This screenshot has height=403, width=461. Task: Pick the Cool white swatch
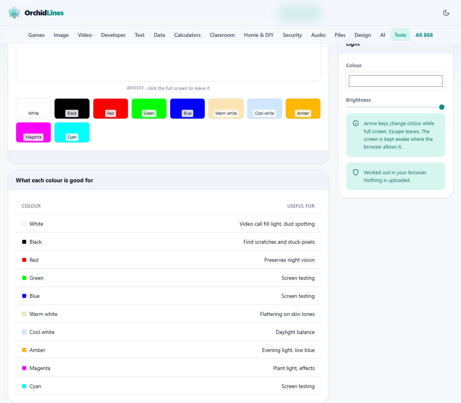coord(265,109)
